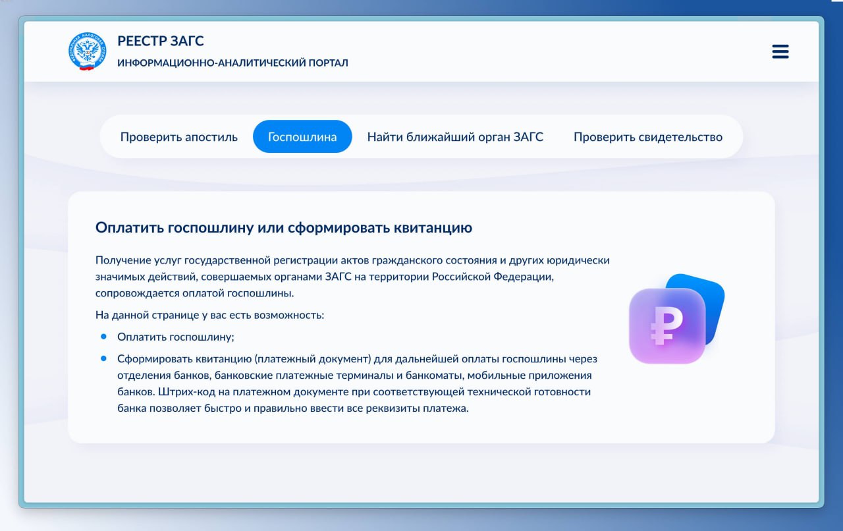
Task: Click the Federal Tax Service emblem logo
Action: tap(87, 51)
